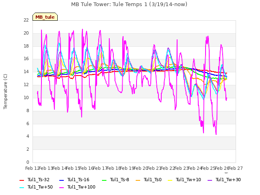260x195 pixels.
Task: Select legend label Tul1_Ts-32
Action: [39, 180]
